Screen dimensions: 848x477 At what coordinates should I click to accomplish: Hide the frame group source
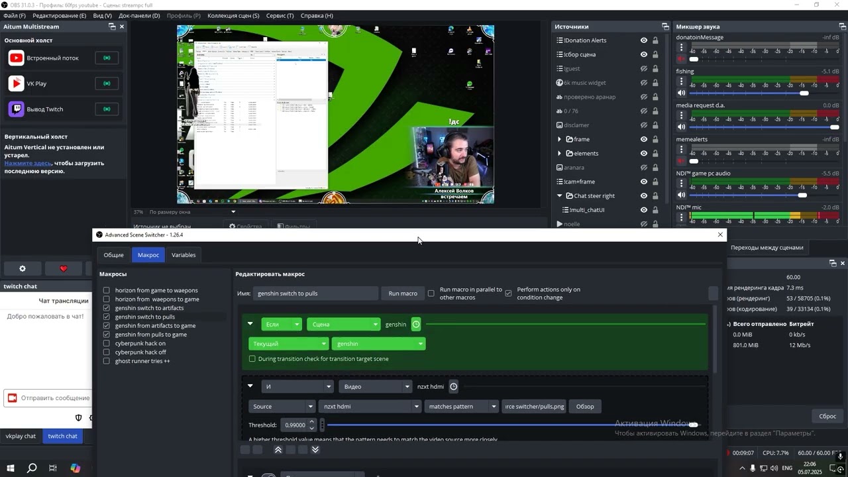tap(643, 139)
